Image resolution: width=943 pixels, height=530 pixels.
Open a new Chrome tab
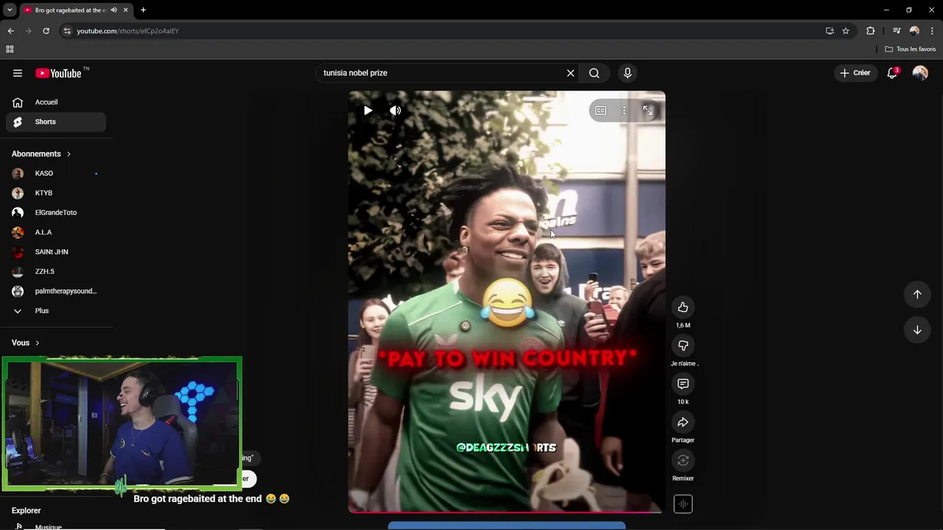[x=143, y=10]
